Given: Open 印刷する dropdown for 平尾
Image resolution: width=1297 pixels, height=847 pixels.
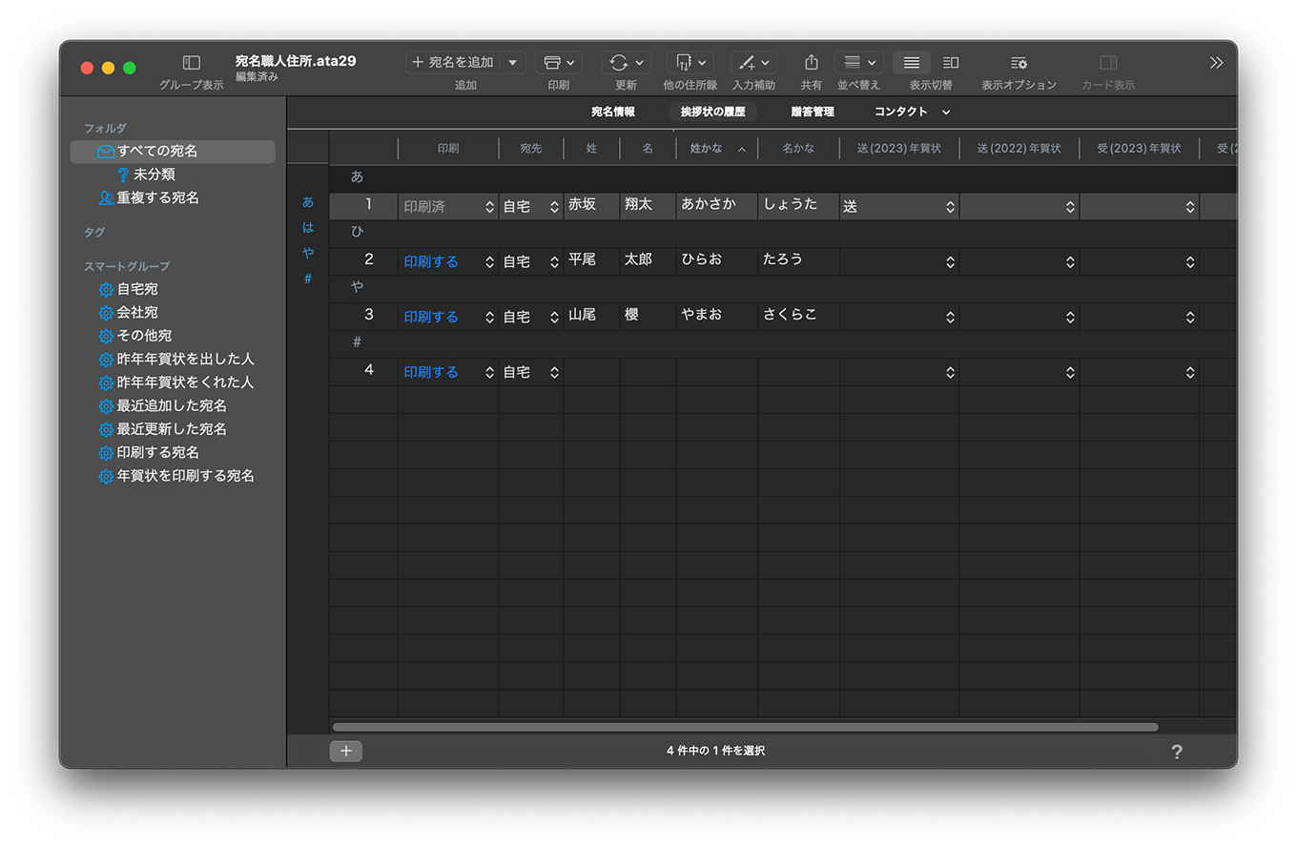Looking at the screenshot, I should pyautogui.click(x=448, y=261).
